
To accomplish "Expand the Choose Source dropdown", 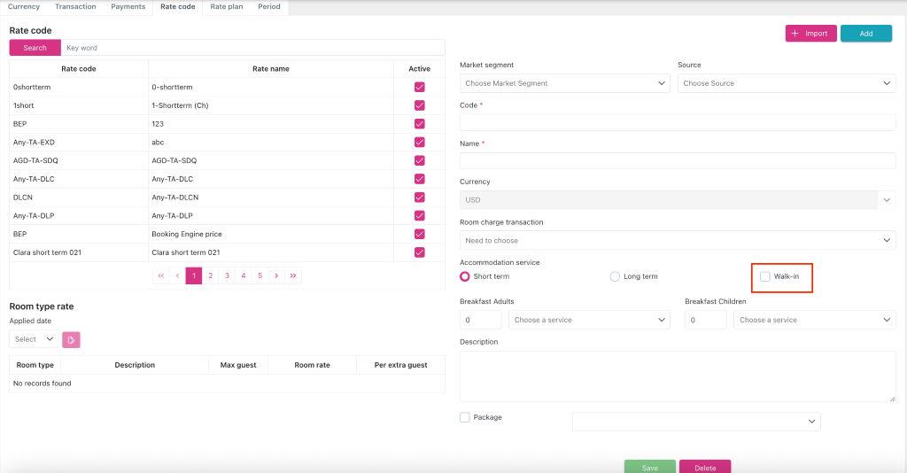I will pos(786,83).
